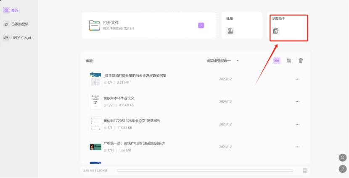
Task: Open thumbnail of 效果营销的提升策略 file
Action: [95, 79]
